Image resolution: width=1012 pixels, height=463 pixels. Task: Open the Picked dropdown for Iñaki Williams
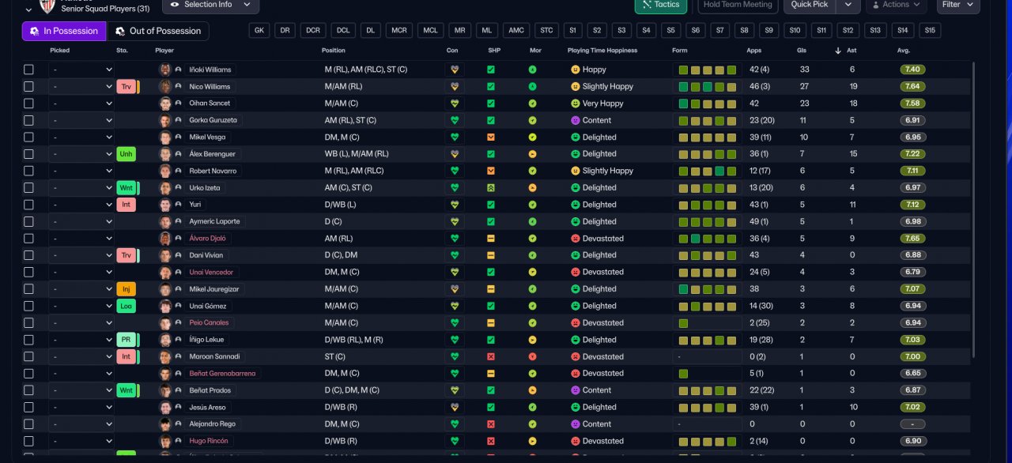tap(81, 70)
